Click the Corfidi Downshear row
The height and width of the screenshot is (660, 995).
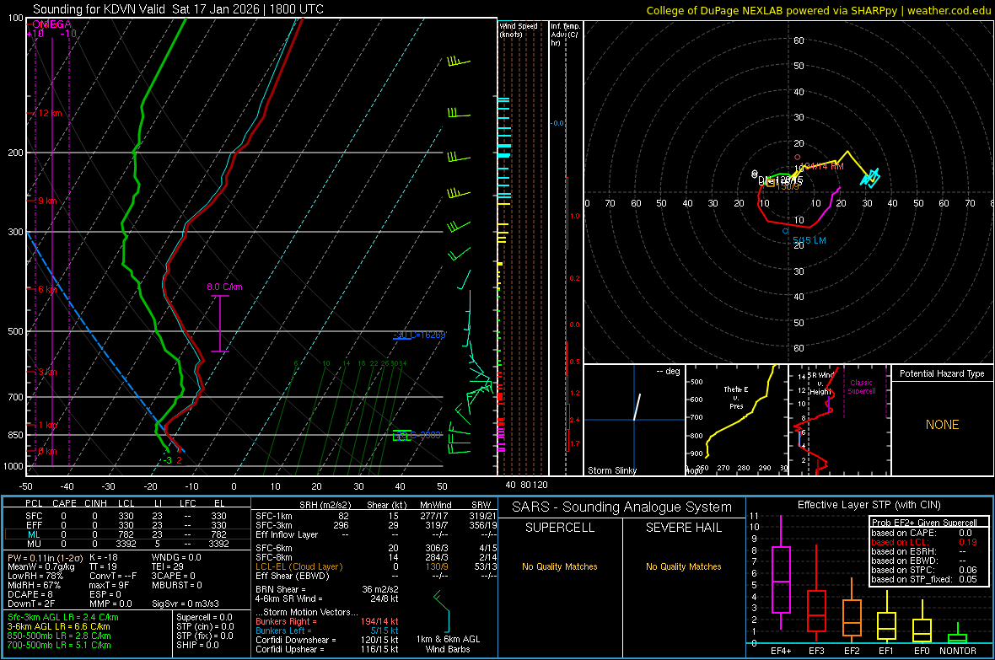click(x=327, y=640)
